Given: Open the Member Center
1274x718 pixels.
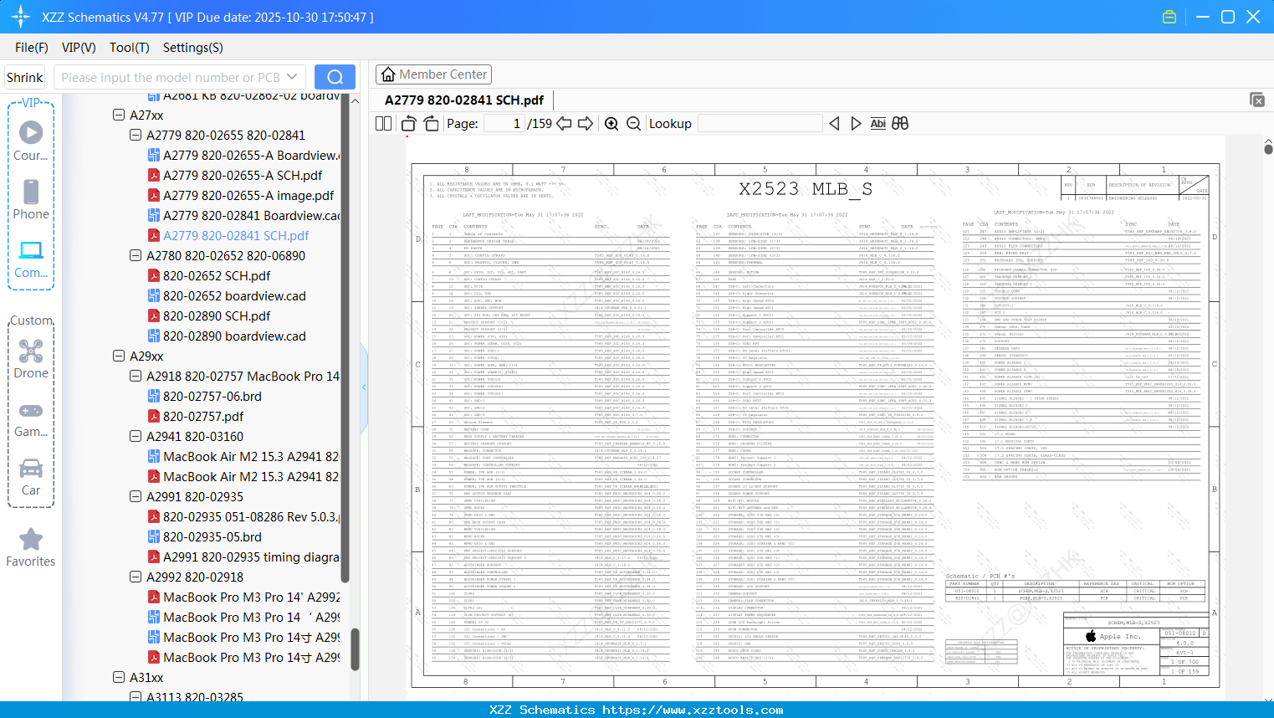Looking at the screenshot, I should click(x=433, y=74).
